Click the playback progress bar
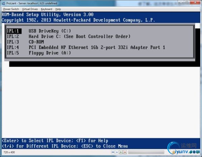The image size is (202, 157). tap(146, 152)
